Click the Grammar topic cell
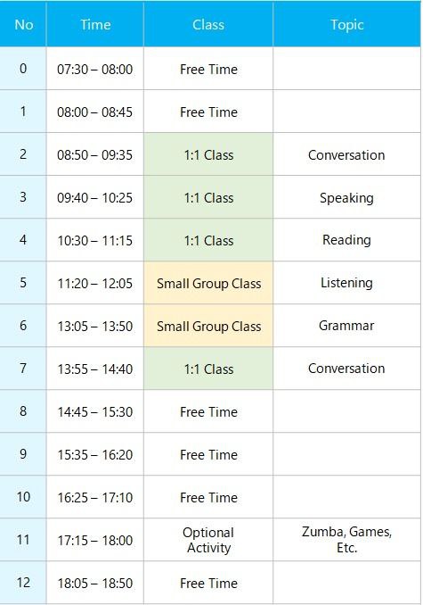Viewport: 423px width, 605px height. point(346,326)
